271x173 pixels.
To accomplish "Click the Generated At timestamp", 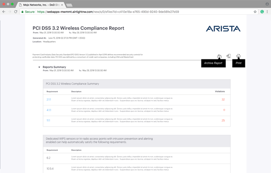I will point(66,38).
